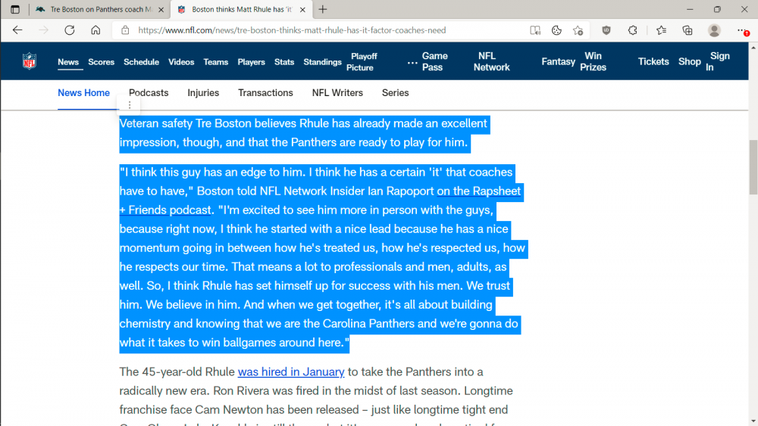Select the Series sub-tab
This screenshot has width=758, height=426.
(x=396, y=92)
